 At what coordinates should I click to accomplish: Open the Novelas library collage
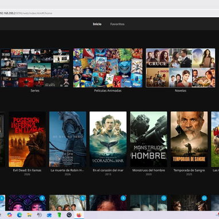(x=181, y=68)
